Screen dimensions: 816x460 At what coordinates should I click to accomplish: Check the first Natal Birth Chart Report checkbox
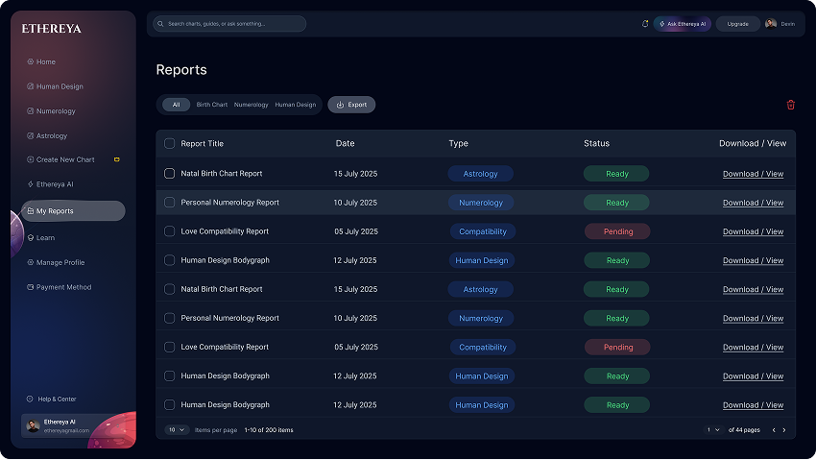point(170,173)
